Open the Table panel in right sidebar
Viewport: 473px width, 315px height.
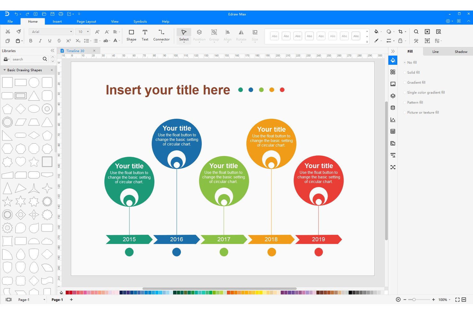click(x=393, y=131)
